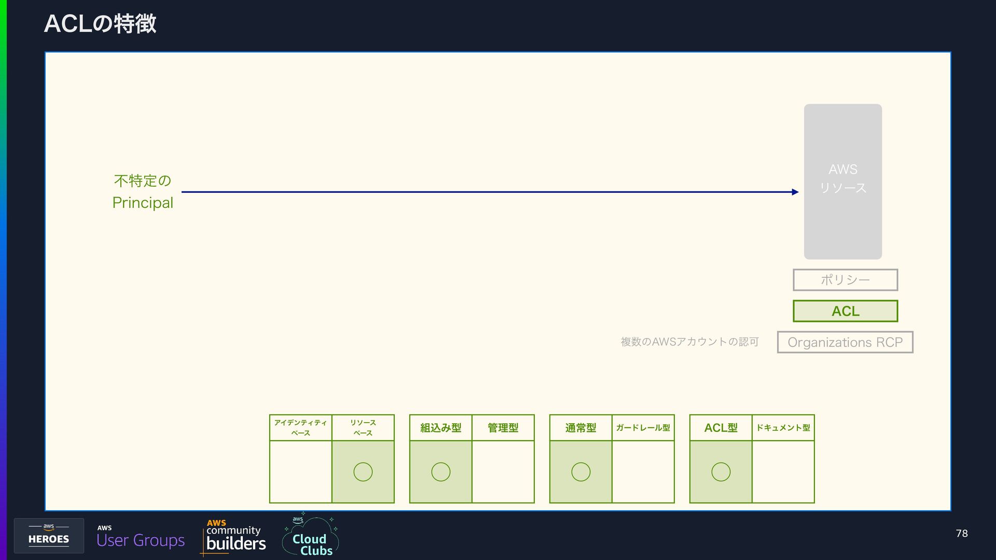The image size is (996, 560).
Task: Click the empty cell under 管理型
Action: [x=503, y=472]
